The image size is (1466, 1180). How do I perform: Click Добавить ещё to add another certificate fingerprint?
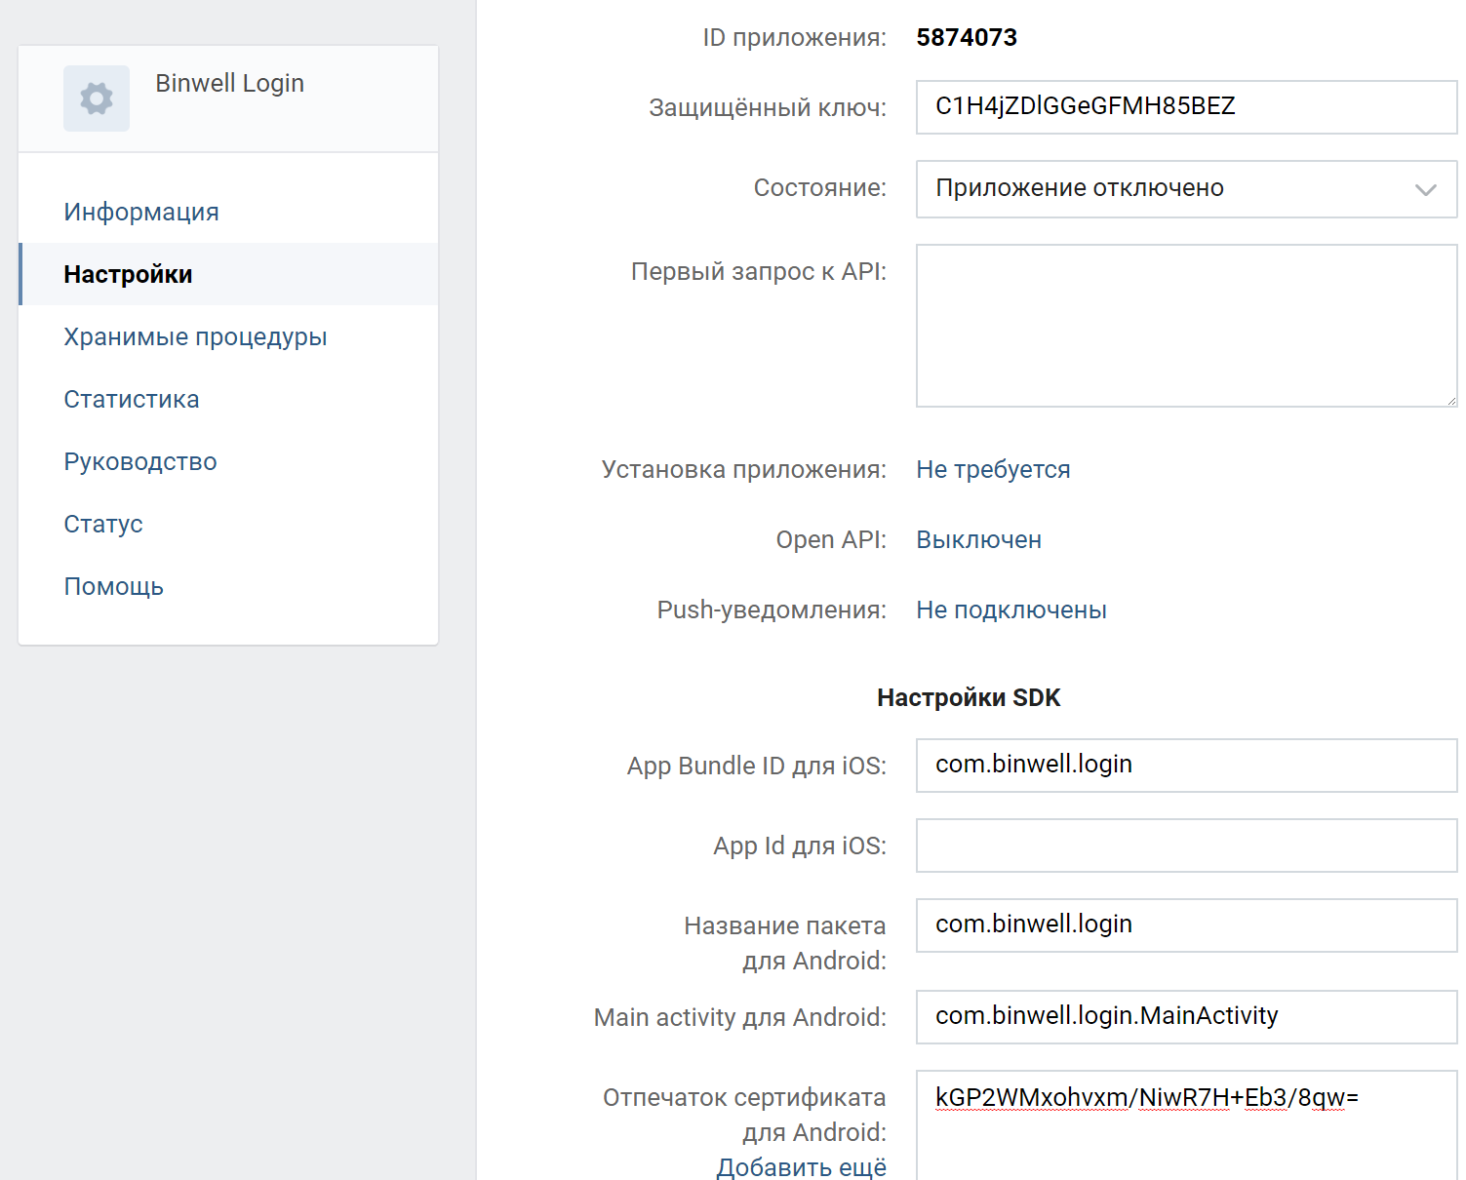click(801, 1166)
